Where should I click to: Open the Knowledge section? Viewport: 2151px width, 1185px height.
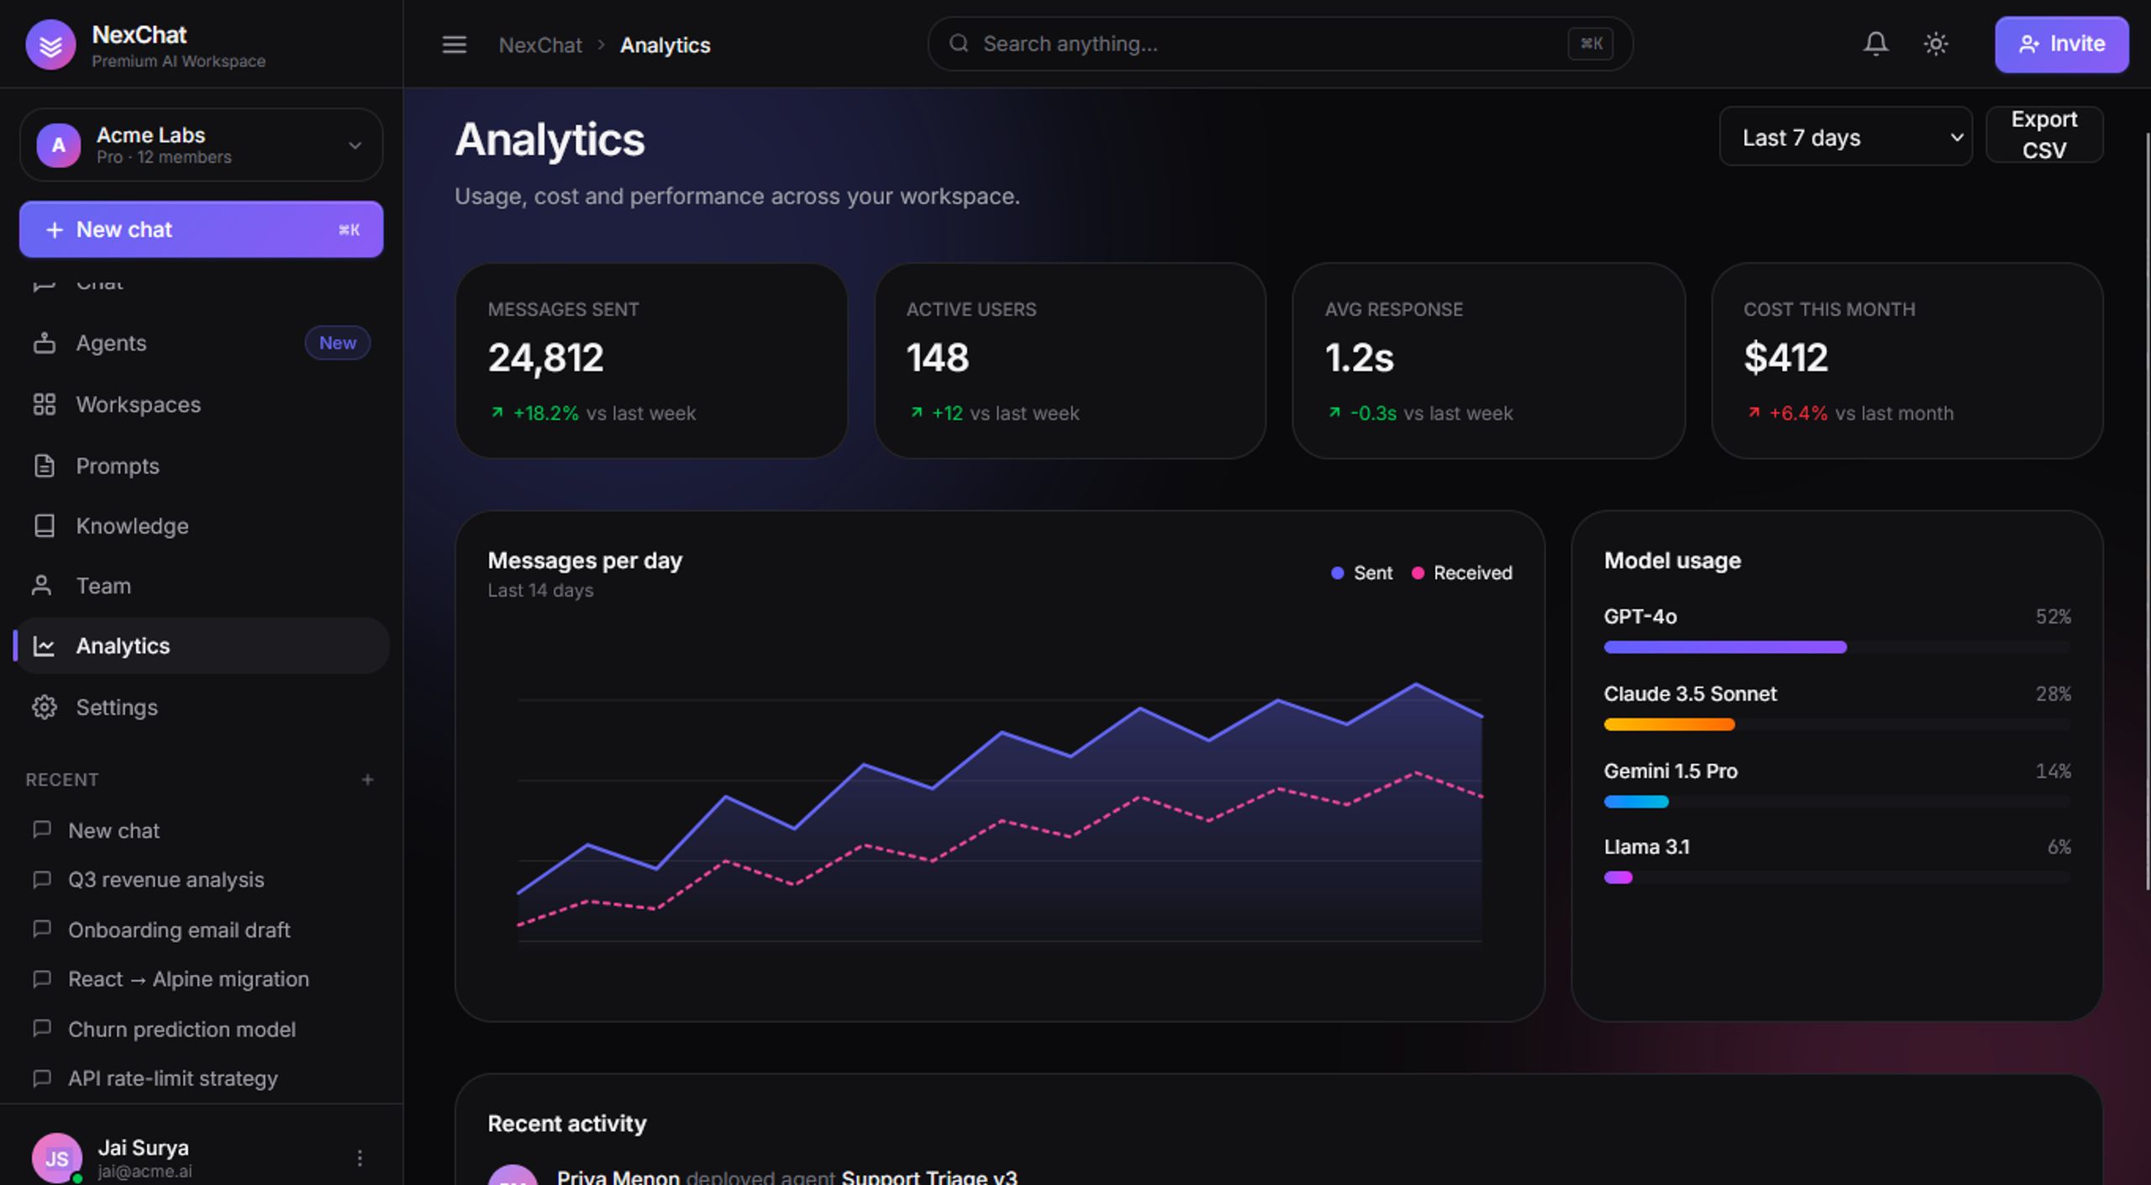201,526
